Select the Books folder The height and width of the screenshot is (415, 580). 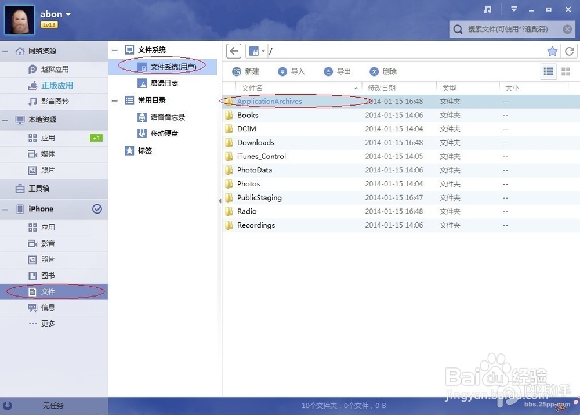pyautogui.click(x=401, y=115)
